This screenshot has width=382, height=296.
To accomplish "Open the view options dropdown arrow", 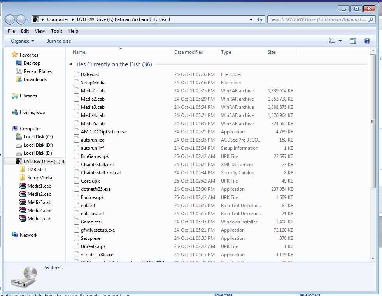I will click(340, 41).
